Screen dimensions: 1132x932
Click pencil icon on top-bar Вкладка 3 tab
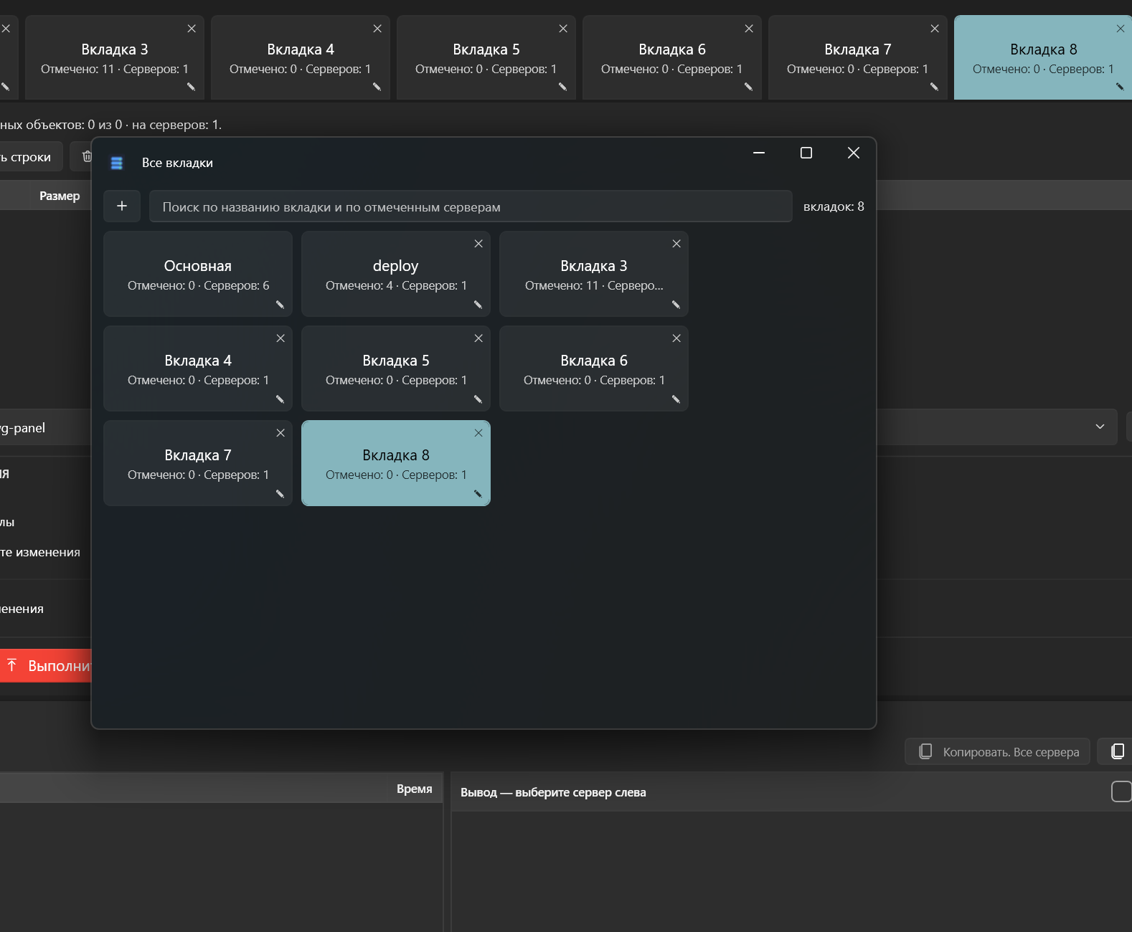pyautogui.click(x=191, y=87)
